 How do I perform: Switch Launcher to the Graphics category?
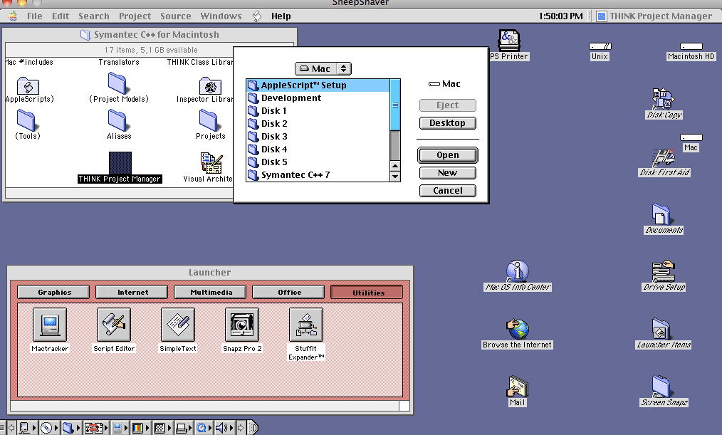pos(54,293)
